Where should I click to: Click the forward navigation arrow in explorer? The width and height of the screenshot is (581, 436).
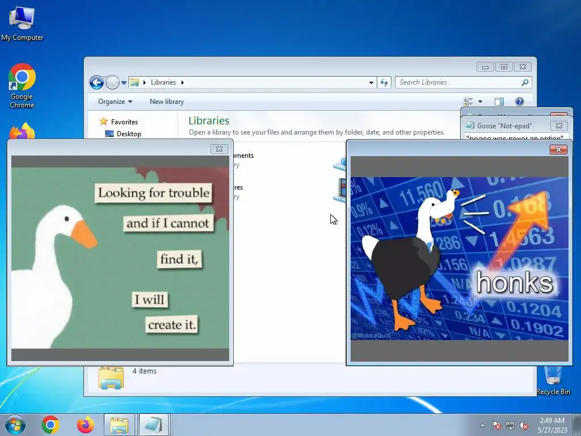click(x=112, y=82)
